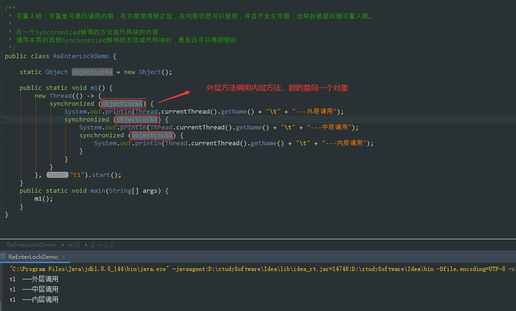This screenshot has width=516, height=311.
Task: Click the () -> {...} lambda breadcrumb
Action: click(x=102, y=245)
